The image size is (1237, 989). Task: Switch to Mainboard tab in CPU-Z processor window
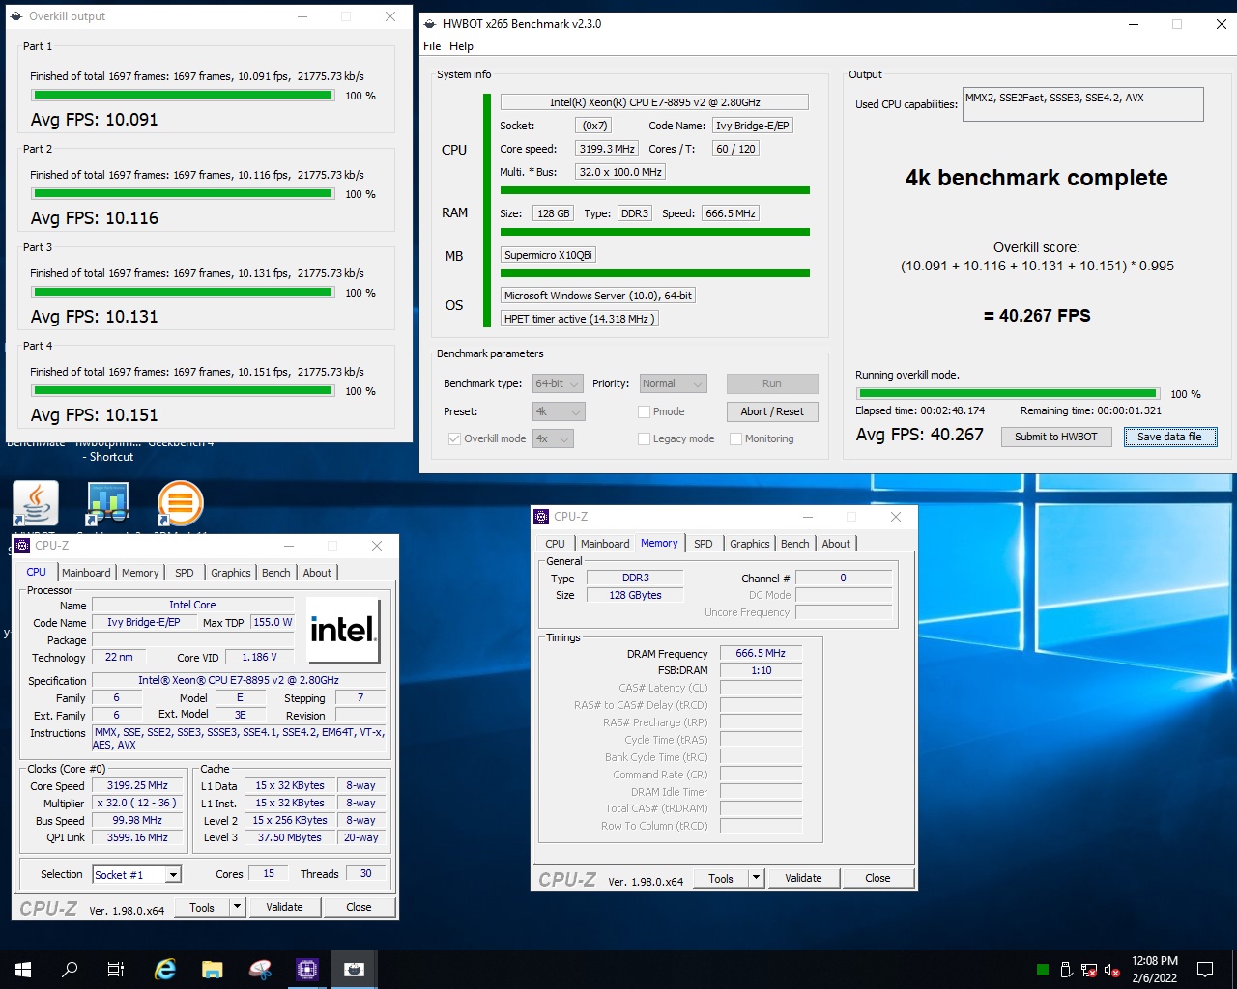[x=86, y=573]
